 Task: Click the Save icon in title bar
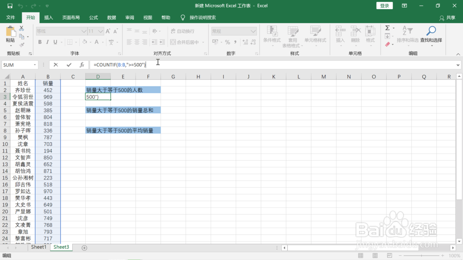pos(10,6)
